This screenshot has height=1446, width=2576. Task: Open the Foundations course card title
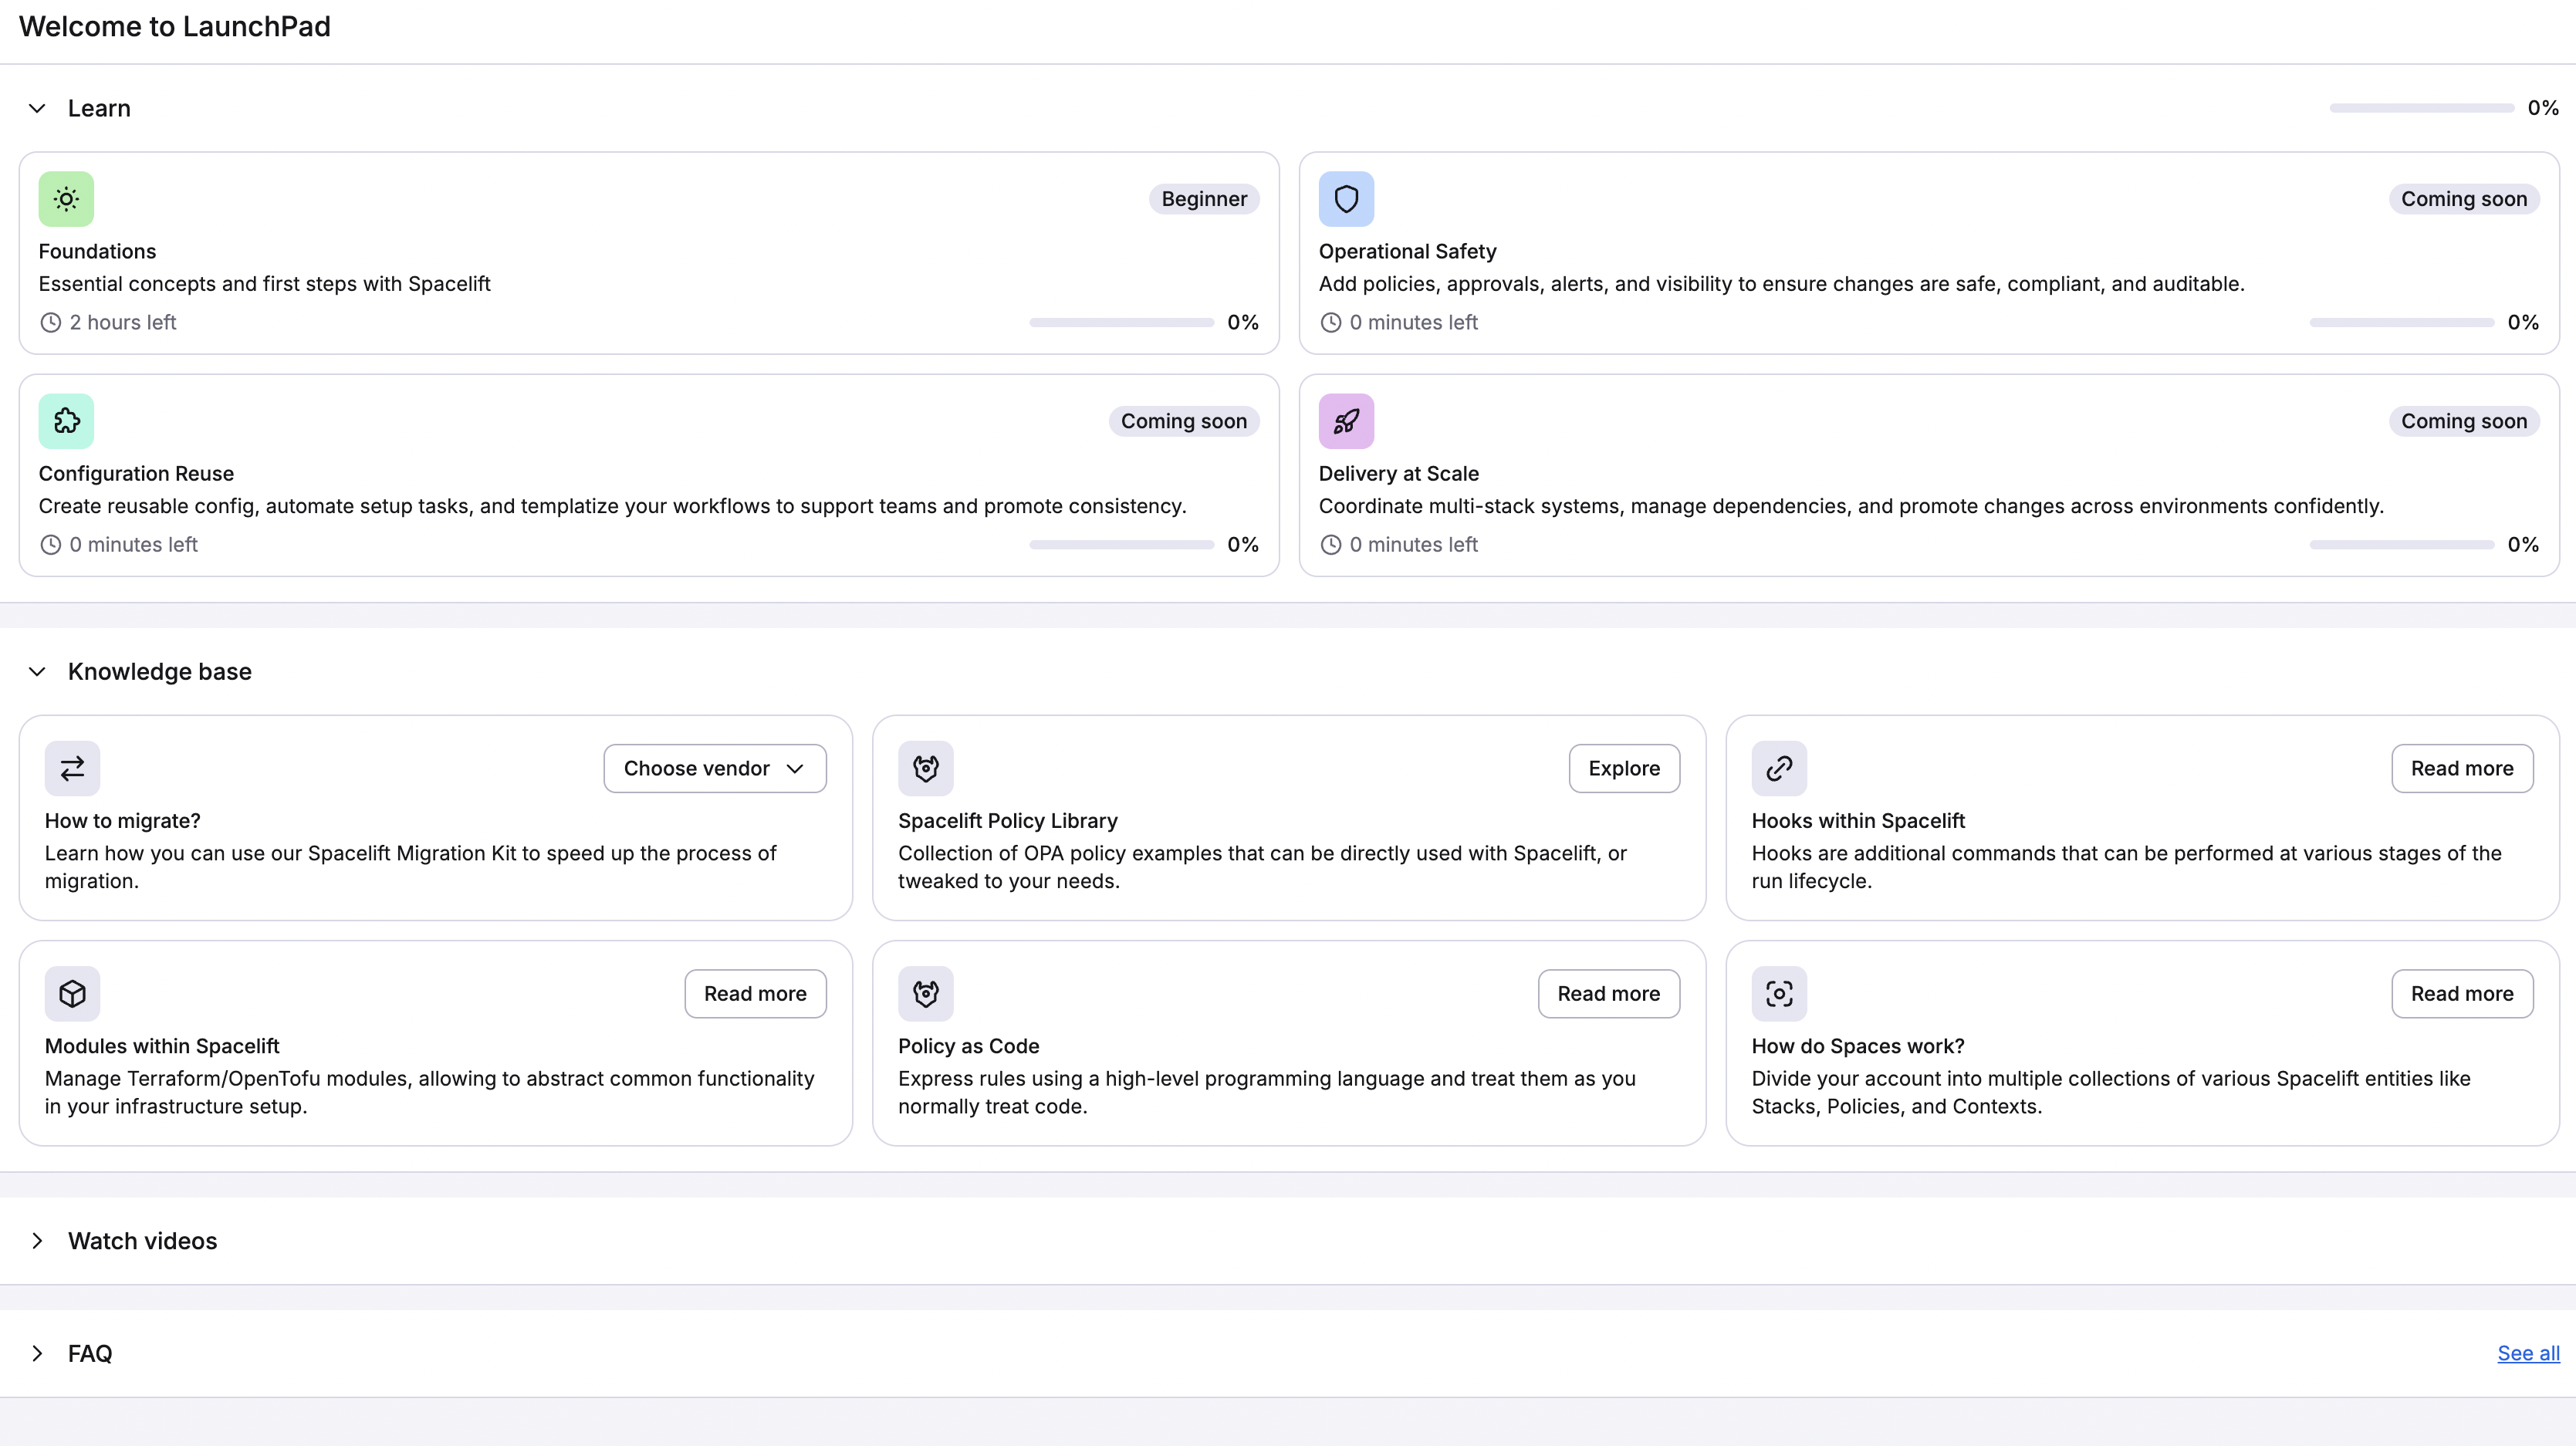pyautogui.click(x=97, y=251)
